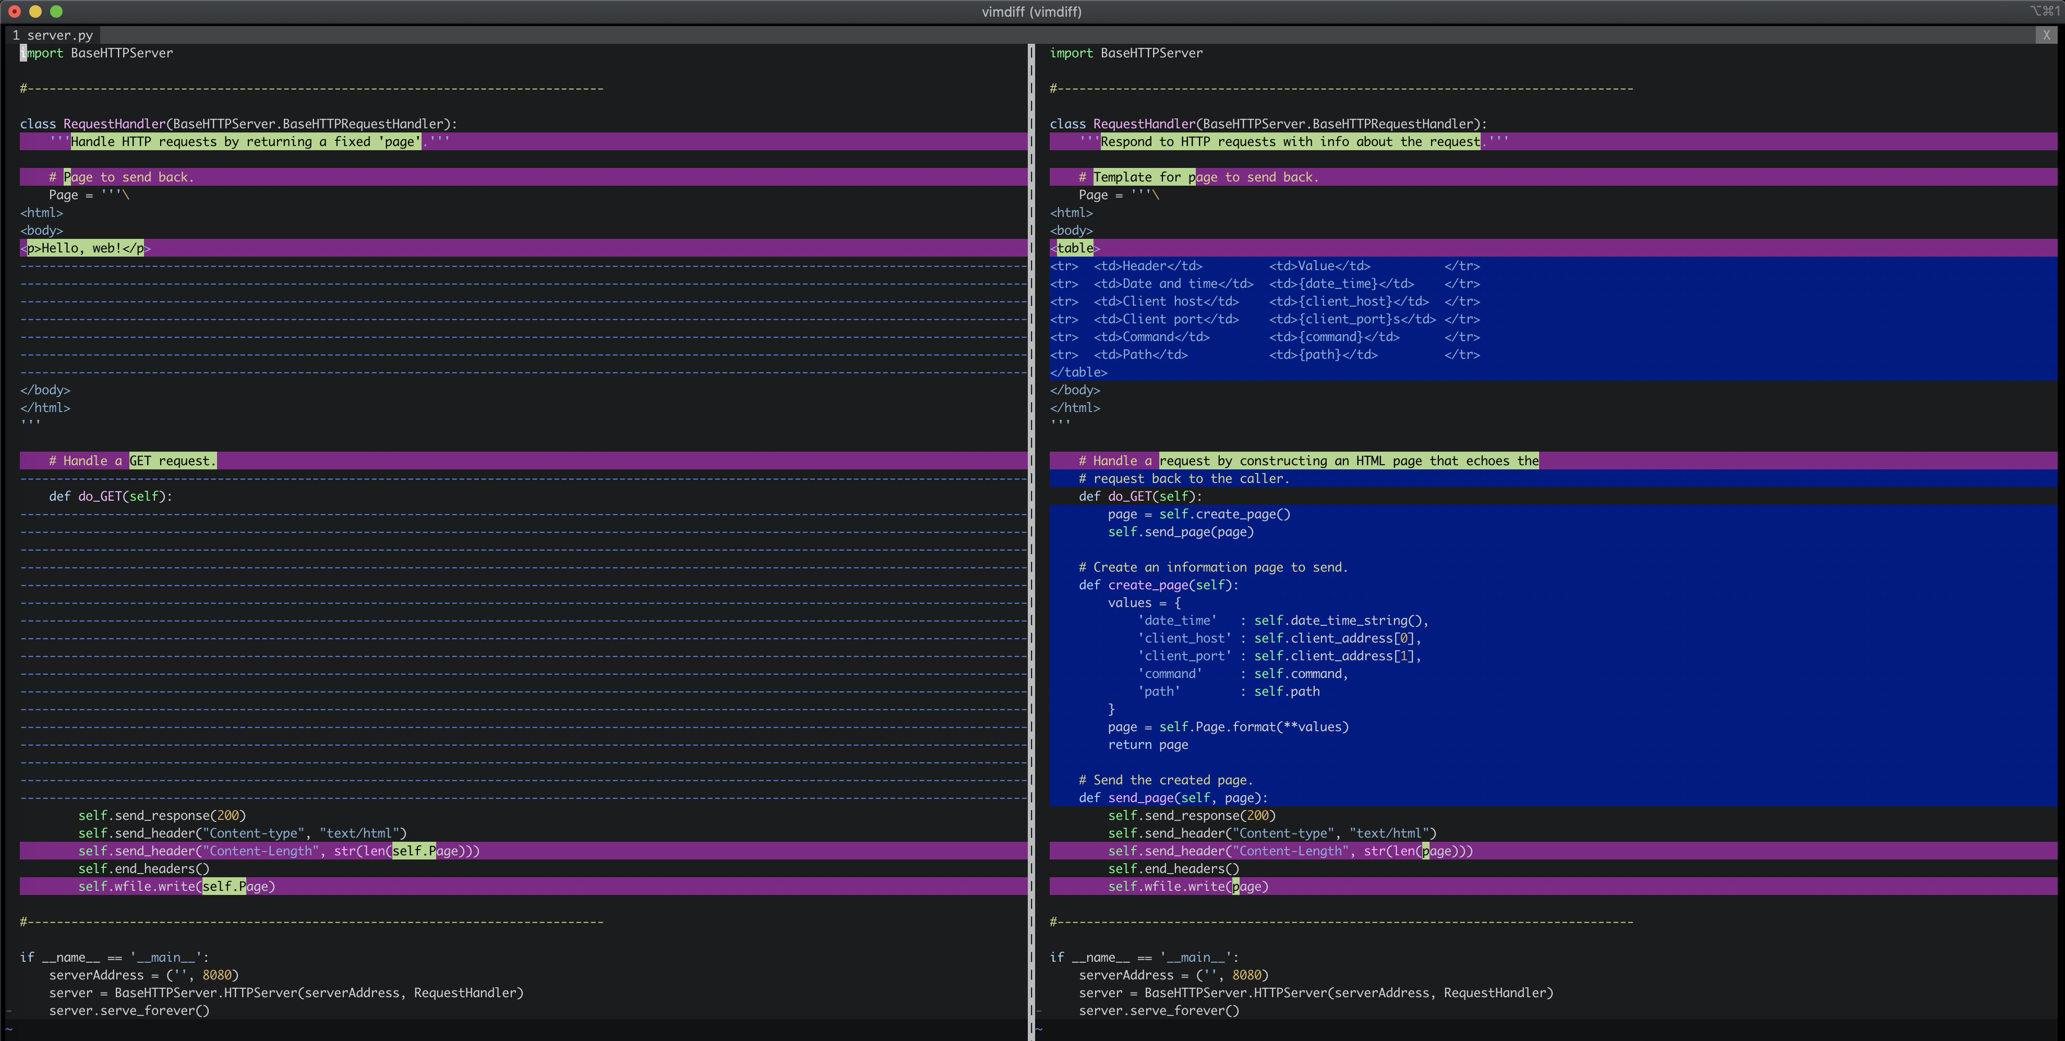Screen dimensions: 2065x1041
Task: Click the yellow minimize window button
Action: [35, 11]
